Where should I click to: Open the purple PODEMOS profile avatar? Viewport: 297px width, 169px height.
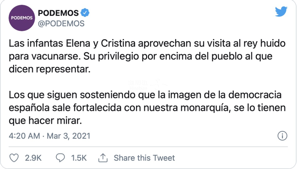[x=22, y=18]
